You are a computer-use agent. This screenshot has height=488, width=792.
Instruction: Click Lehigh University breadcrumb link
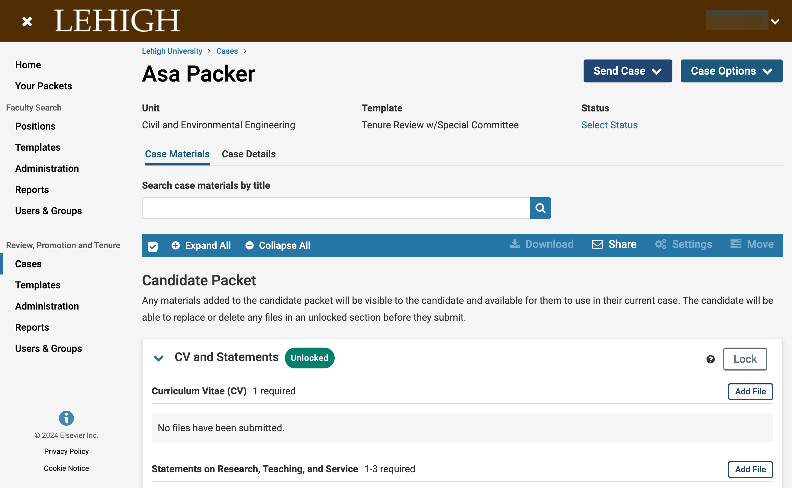coord(172,51)
